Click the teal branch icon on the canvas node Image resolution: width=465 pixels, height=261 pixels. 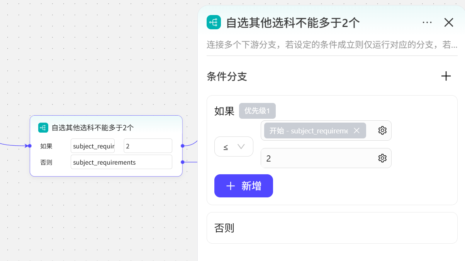(43, 127)
